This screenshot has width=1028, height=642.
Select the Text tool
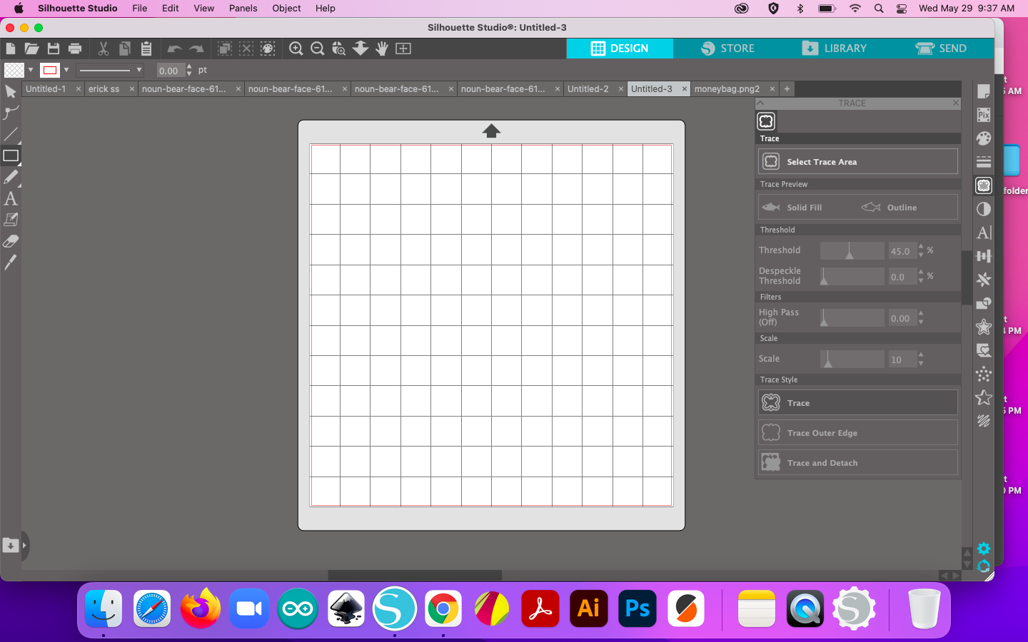point(11,198)
